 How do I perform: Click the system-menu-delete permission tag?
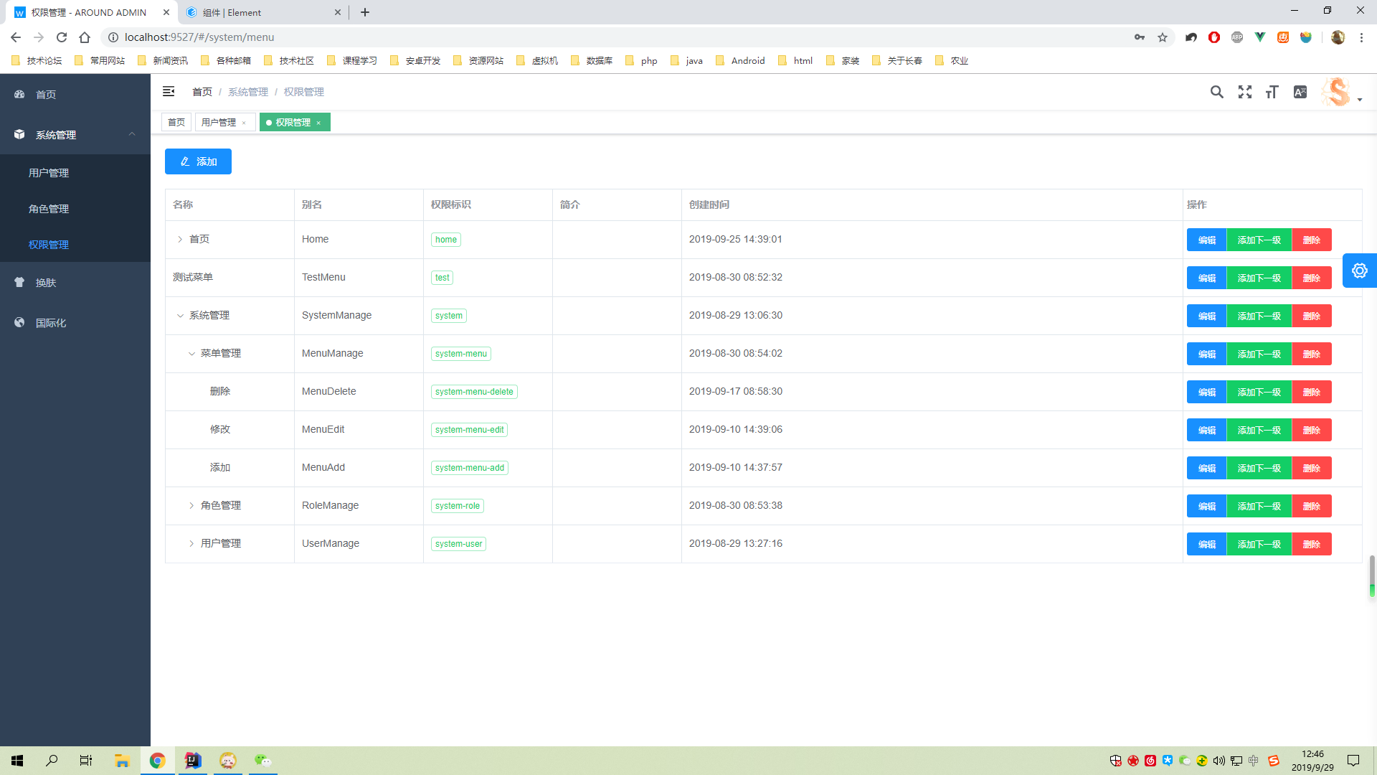(474, 392)
